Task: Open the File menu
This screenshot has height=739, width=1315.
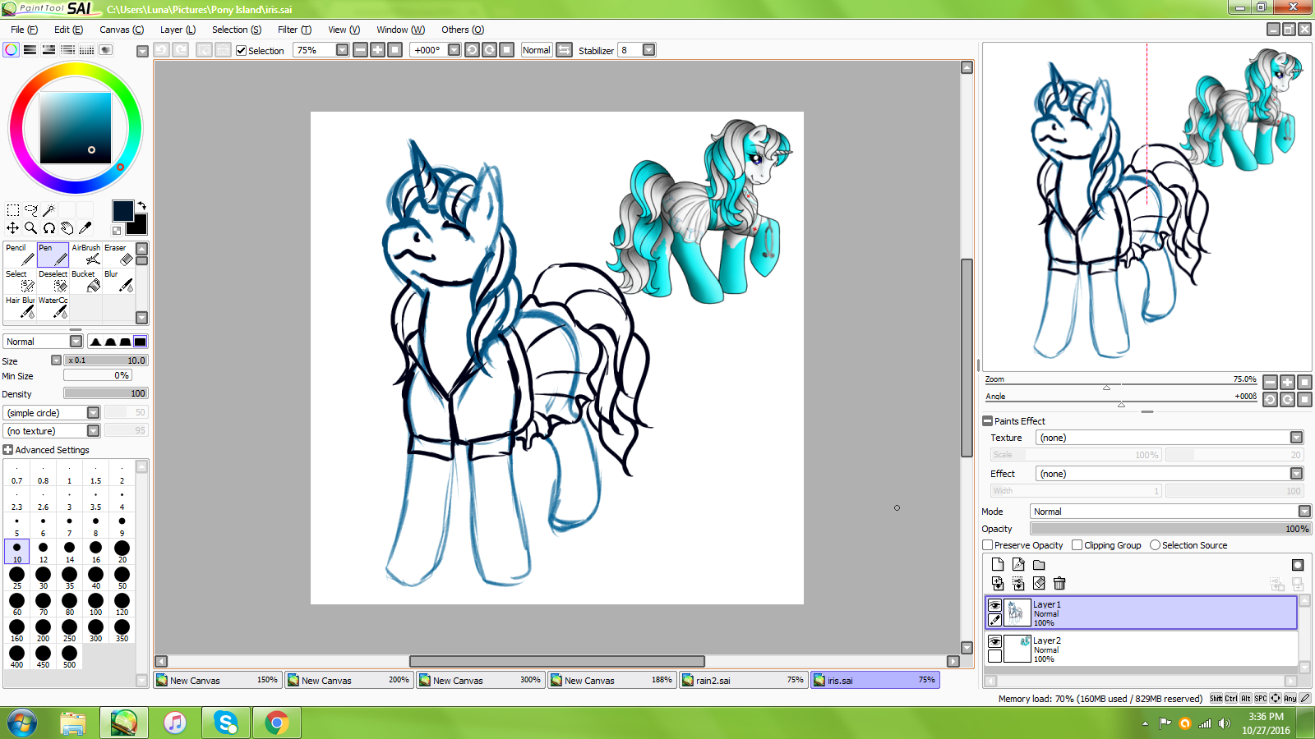Action: pyautogui.click(x=24, y=30)
